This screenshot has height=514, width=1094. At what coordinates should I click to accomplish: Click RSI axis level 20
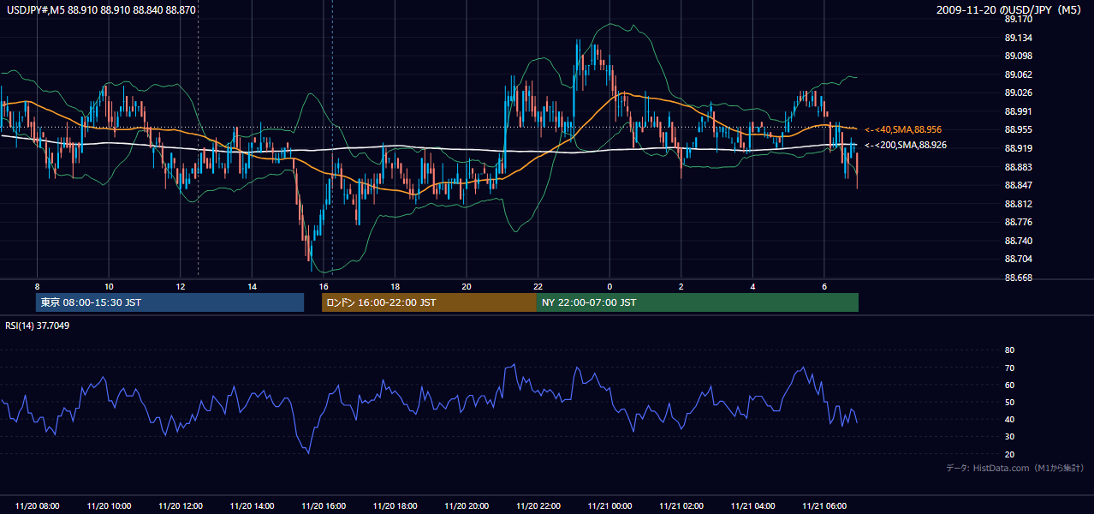point(1009,454)
